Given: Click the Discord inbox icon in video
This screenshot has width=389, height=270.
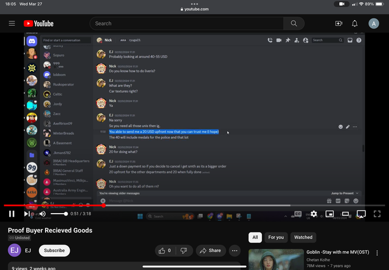Looking at the screenshot, I should tap(350, 40).
